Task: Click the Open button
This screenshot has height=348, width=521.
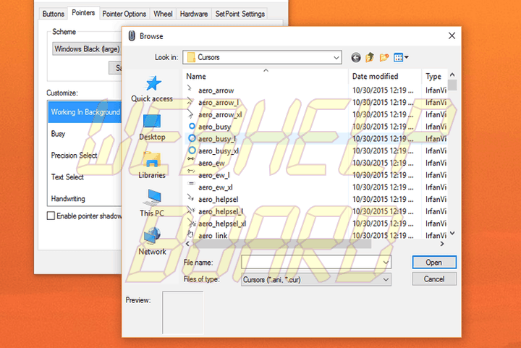Action: pos(434,263)
